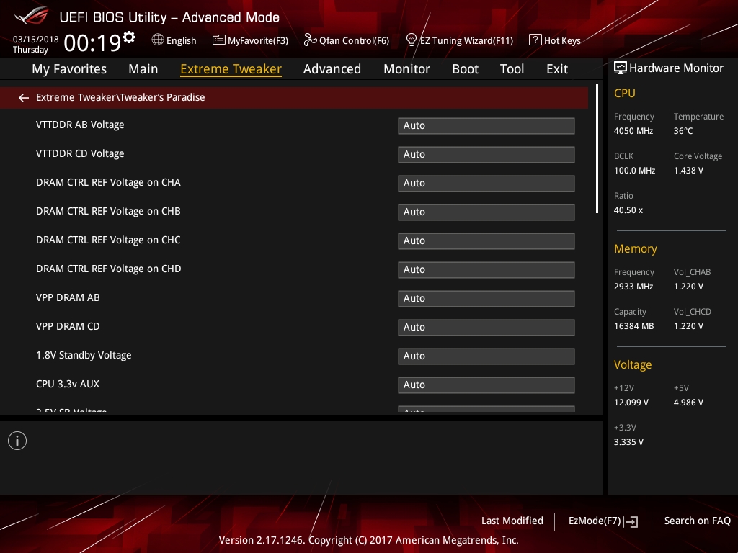Select DRAM CTRL REF Voltage on CHC field
The height and width of the screenshot is (553, 738).
486,241
